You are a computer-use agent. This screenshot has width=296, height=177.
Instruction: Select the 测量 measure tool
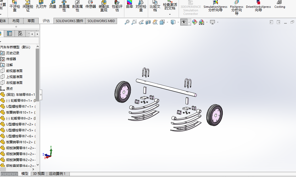click(x=53, y=5)
